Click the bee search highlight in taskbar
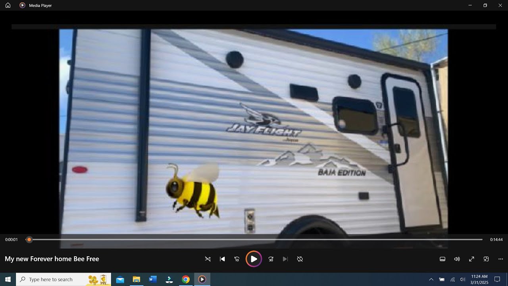508x286 pixels. (x=98, y=279)
